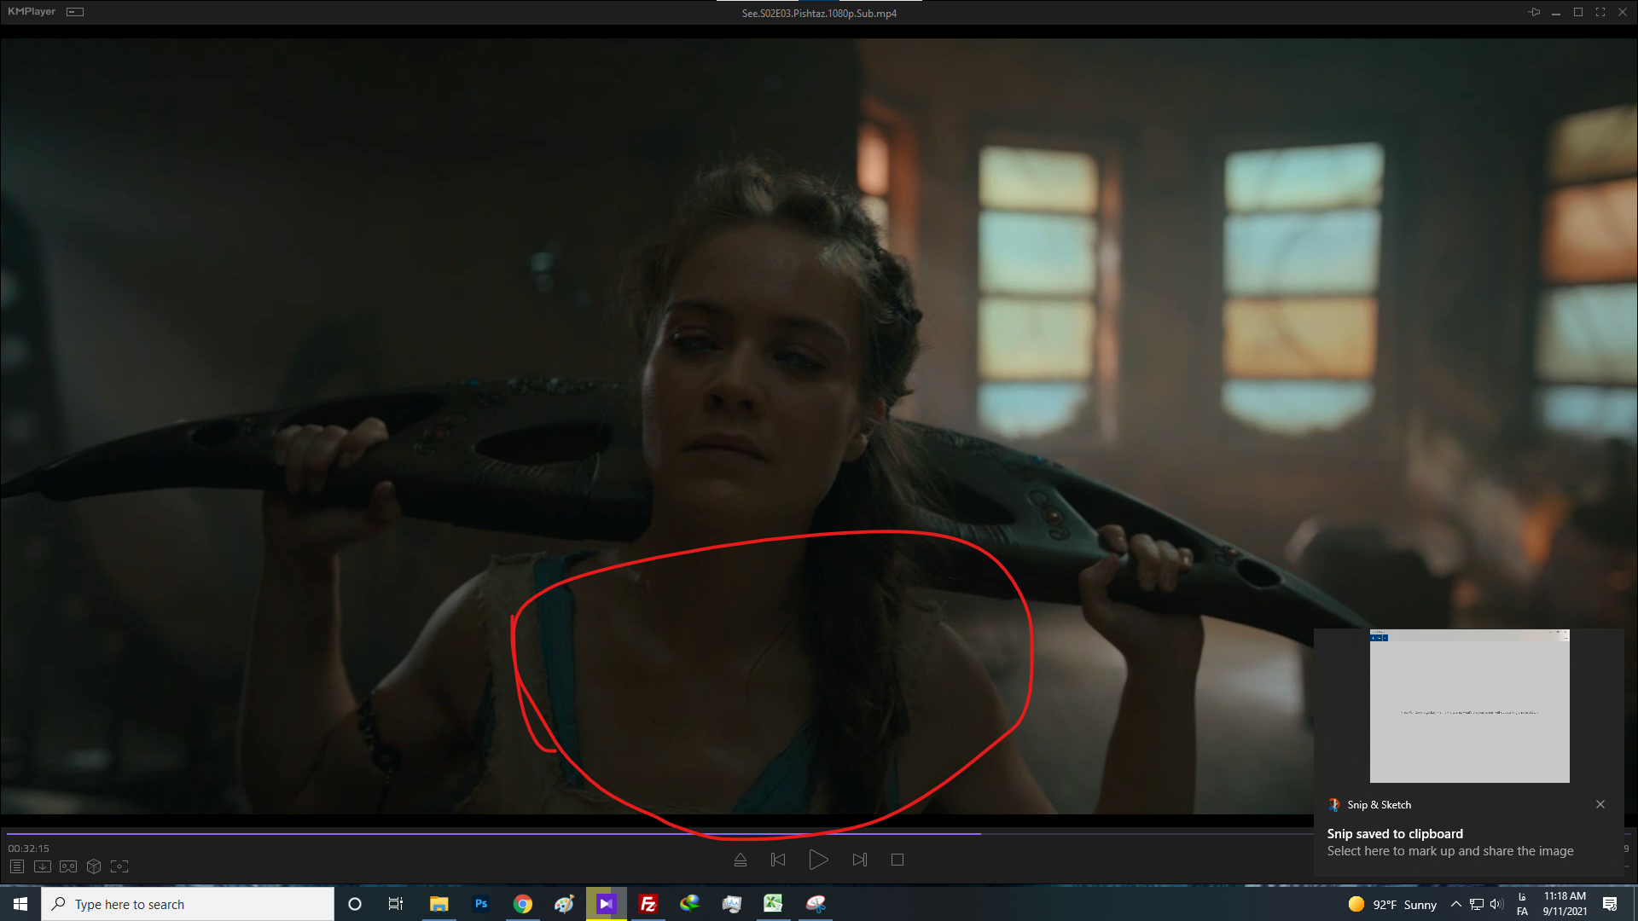Open the KMPlayer main menu logo
The height and width of the screenshot is (921, 1638).
pos(32,12)
